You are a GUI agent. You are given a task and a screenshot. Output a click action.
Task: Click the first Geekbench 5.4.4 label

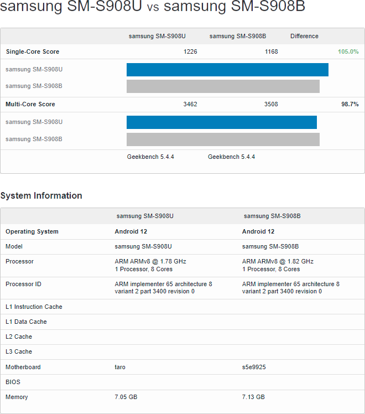150,157
